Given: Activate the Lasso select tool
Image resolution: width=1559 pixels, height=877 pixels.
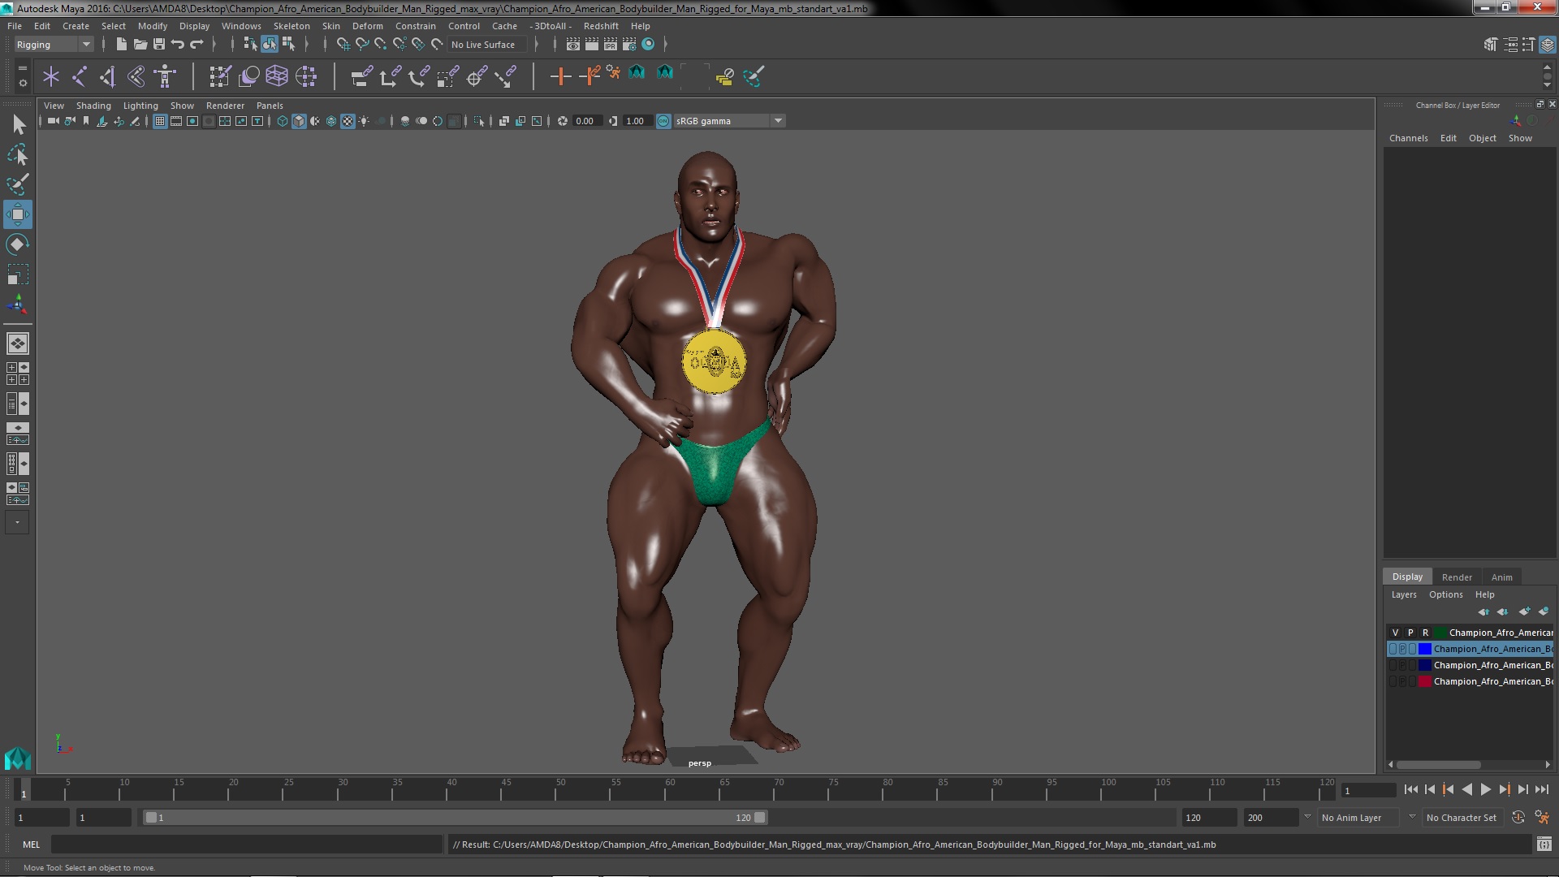Looking at the screenshot, I should (18, 154).
